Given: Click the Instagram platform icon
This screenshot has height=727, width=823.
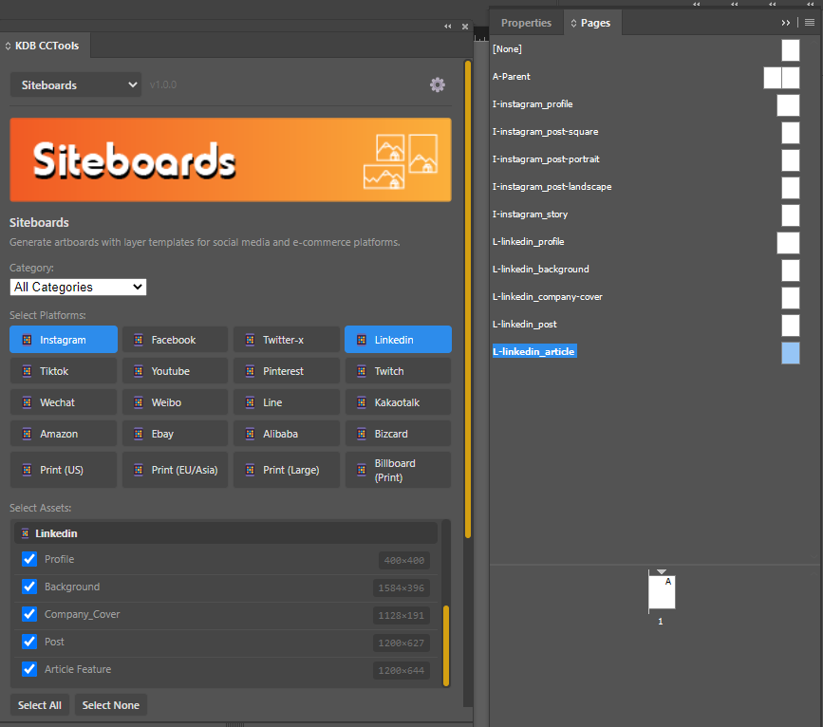Looking at the screenshot, I should pos(27,340).
